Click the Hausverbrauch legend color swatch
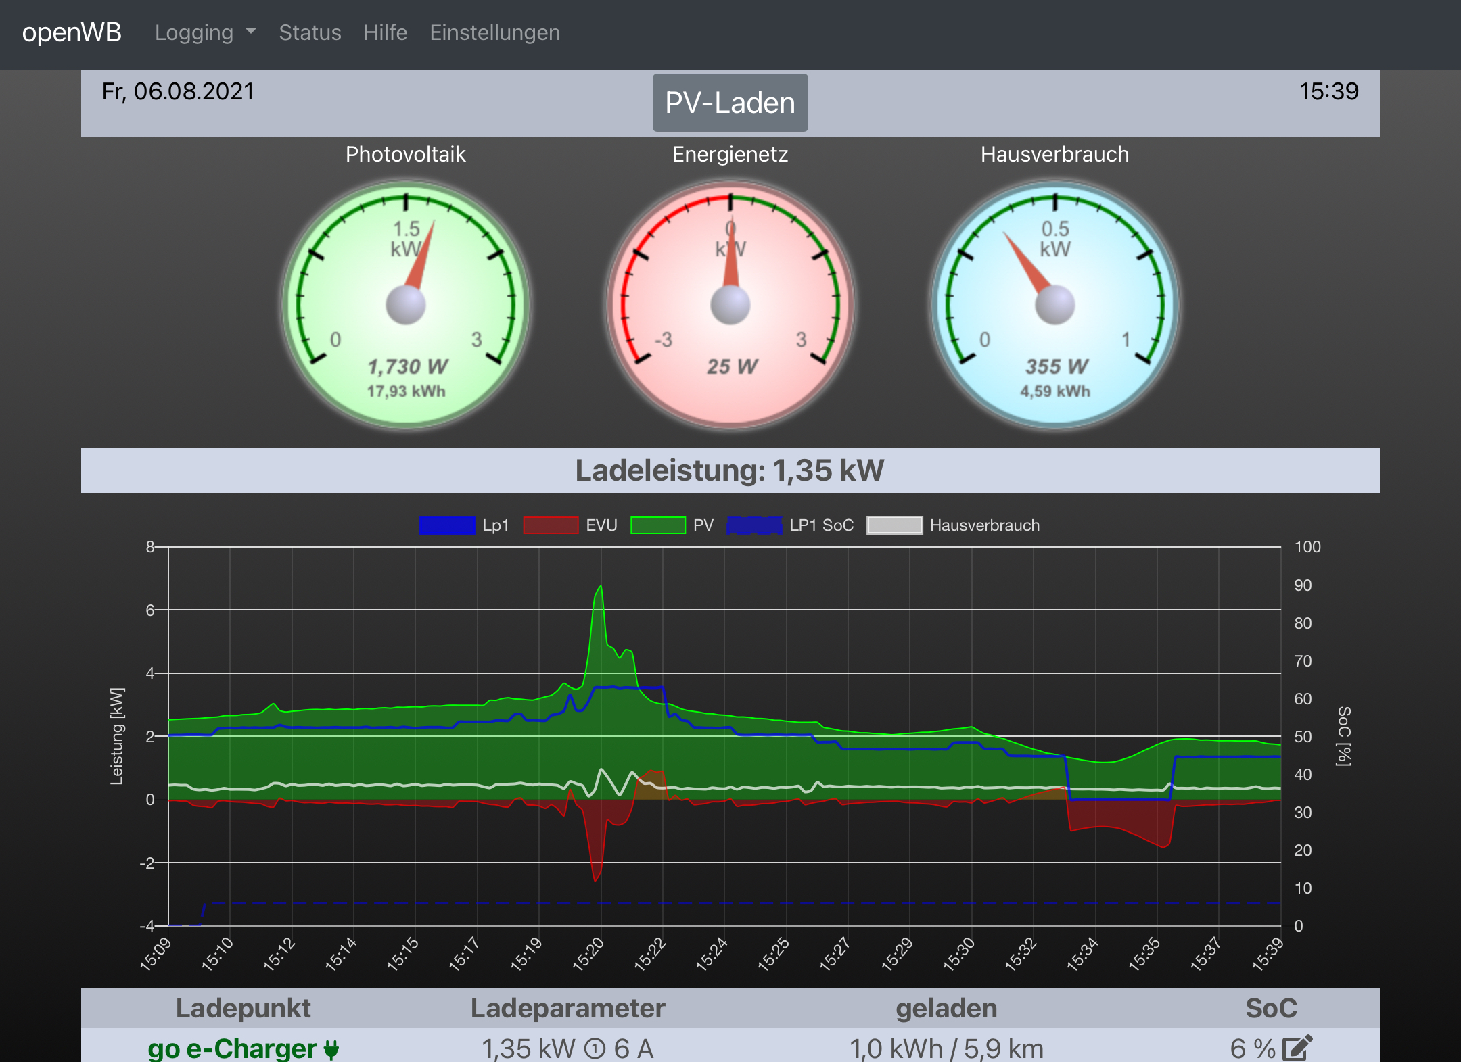1461x1062 pixels. point(895,525)
